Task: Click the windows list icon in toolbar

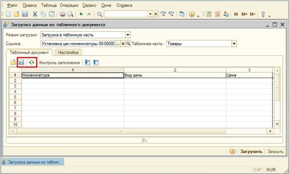Action: click(182, 14)
